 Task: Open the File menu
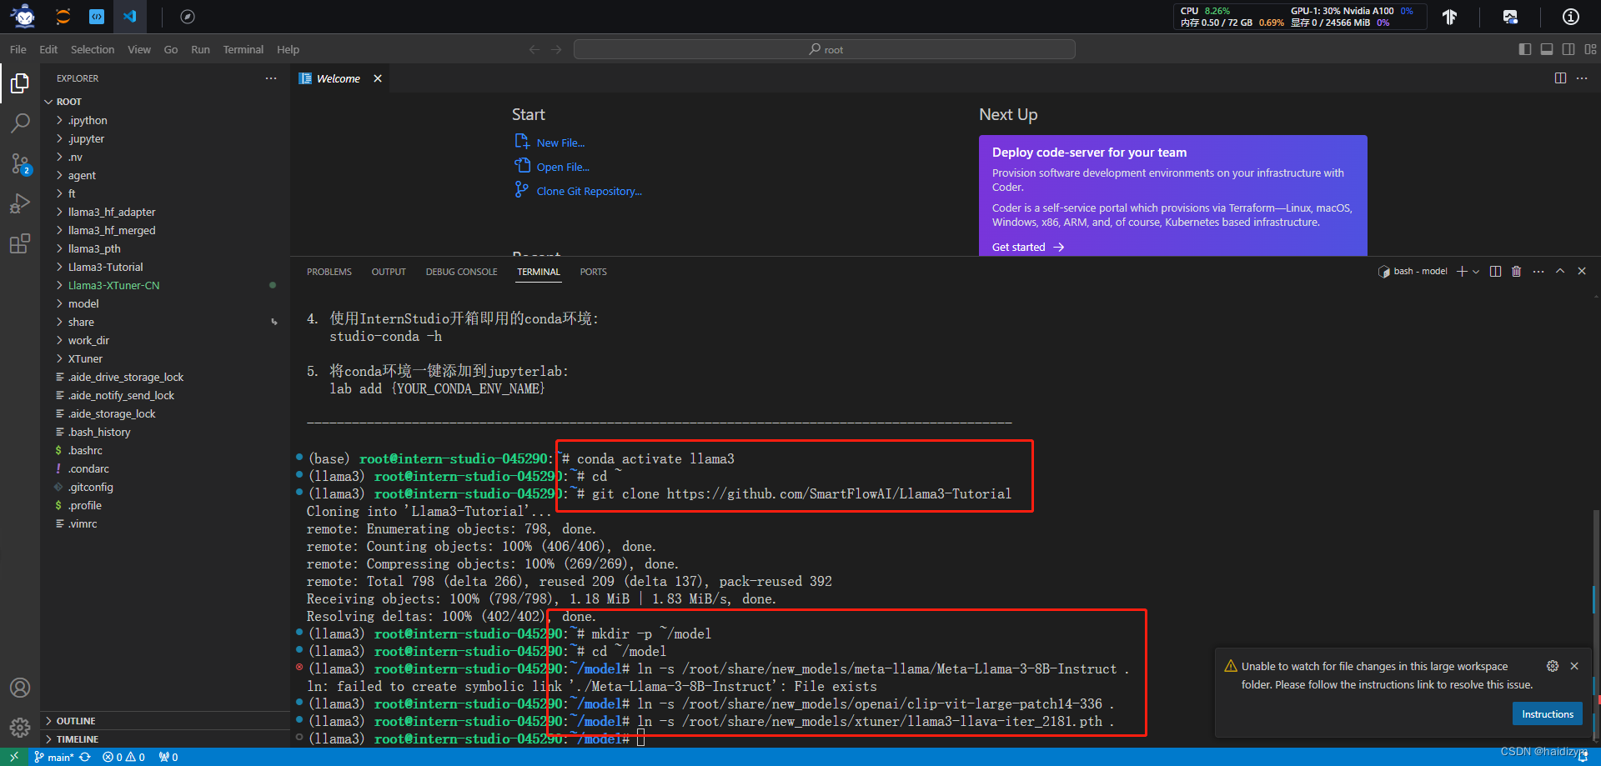[18, 49]
